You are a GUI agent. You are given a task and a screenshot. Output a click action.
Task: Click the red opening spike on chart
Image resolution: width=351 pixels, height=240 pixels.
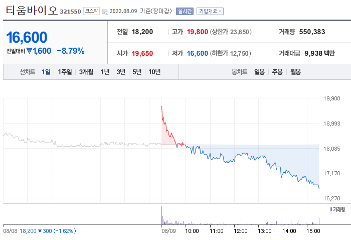pyautogui.click(x=162, y=106)
